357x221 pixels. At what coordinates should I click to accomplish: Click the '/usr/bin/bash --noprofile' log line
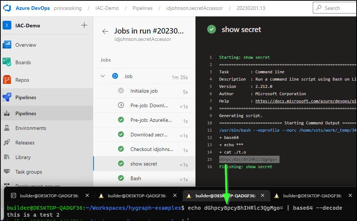288,130
